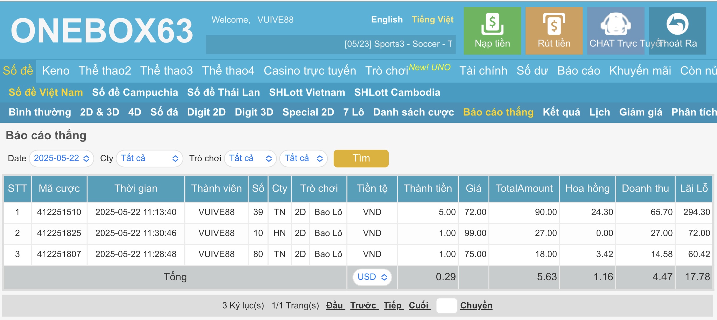Open the Date dropdown 2025-05-22
The width and height of the screenshot is (717, 320).
pos(61,158)
